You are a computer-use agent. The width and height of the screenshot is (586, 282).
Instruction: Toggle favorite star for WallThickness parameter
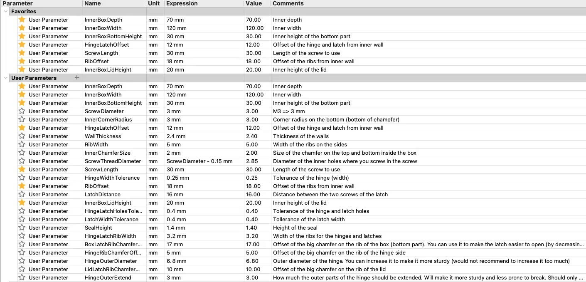22,136
